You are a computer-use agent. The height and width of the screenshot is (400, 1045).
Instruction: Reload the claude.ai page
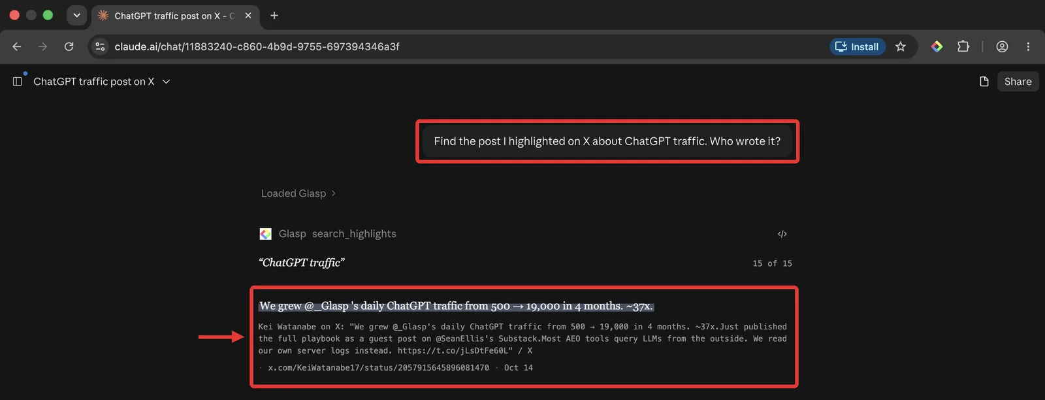click(69, 46)
